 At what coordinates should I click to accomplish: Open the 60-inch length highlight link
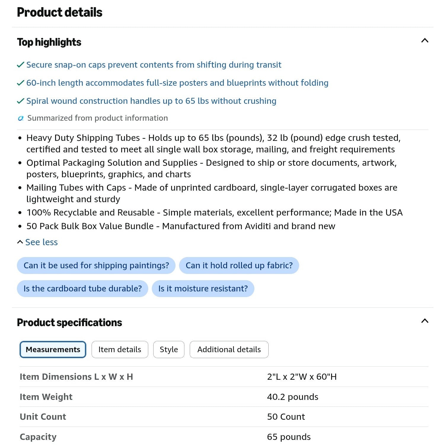pos(177,83)
